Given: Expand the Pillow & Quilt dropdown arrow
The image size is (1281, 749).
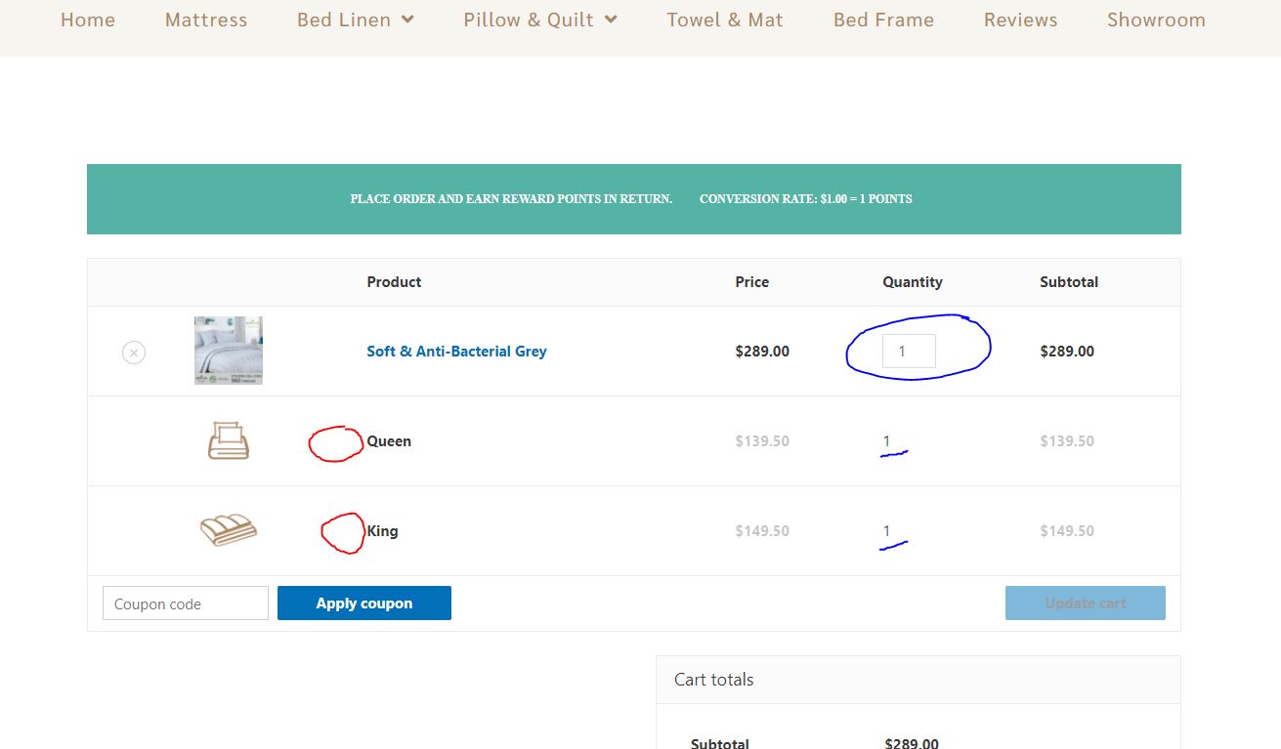Looking at the screenshot, I should [x=611, y=20].
